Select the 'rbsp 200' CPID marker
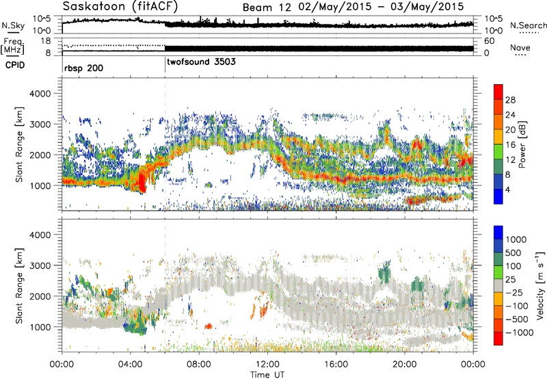Screen dimensions: 547x379 click(83, 68)
